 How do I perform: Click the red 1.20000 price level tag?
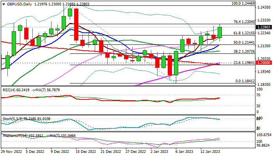point(264,63)
